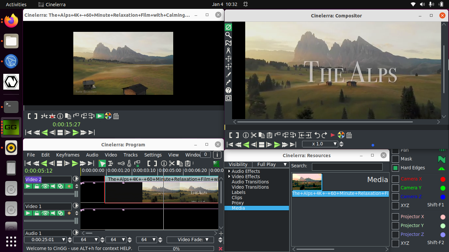Screen dimensions: 449x252
Task: Open the File menu in Program window
Action: [31, 155]
